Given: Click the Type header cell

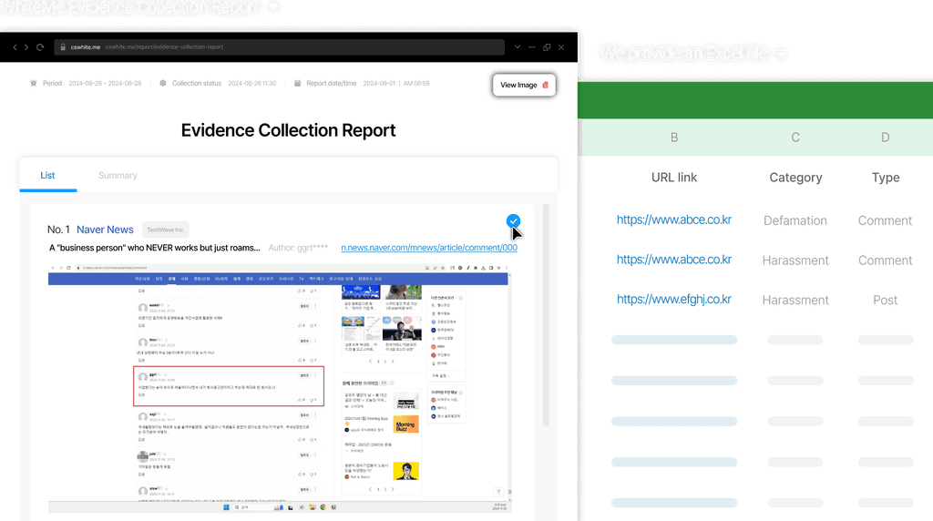Looking at the screenshot, I should tap(886, 178).
